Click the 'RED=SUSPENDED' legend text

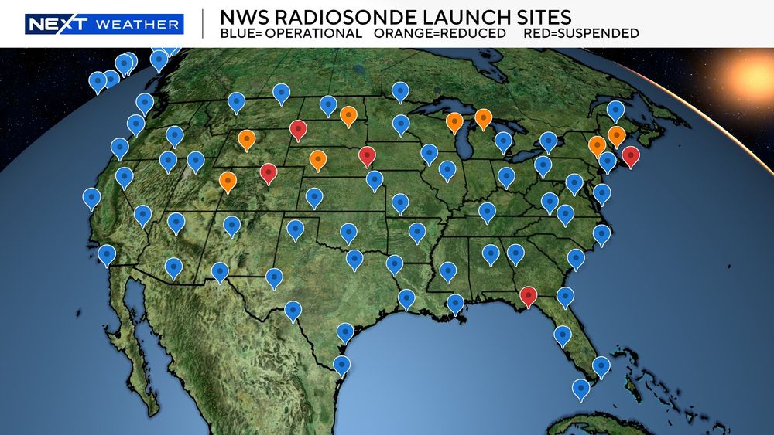(581, 33)
